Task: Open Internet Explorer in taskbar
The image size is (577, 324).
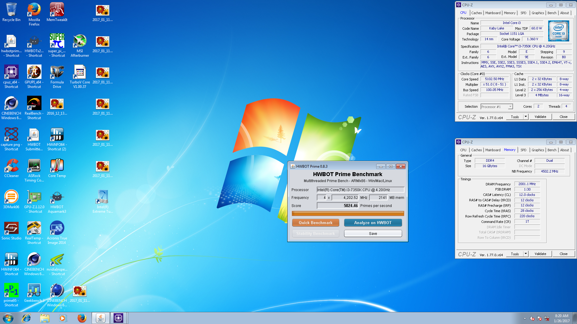Action: coord(26,318)
